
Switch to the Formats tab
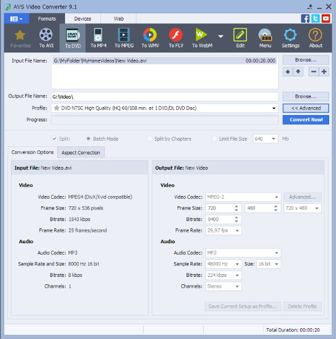[47, 19]
